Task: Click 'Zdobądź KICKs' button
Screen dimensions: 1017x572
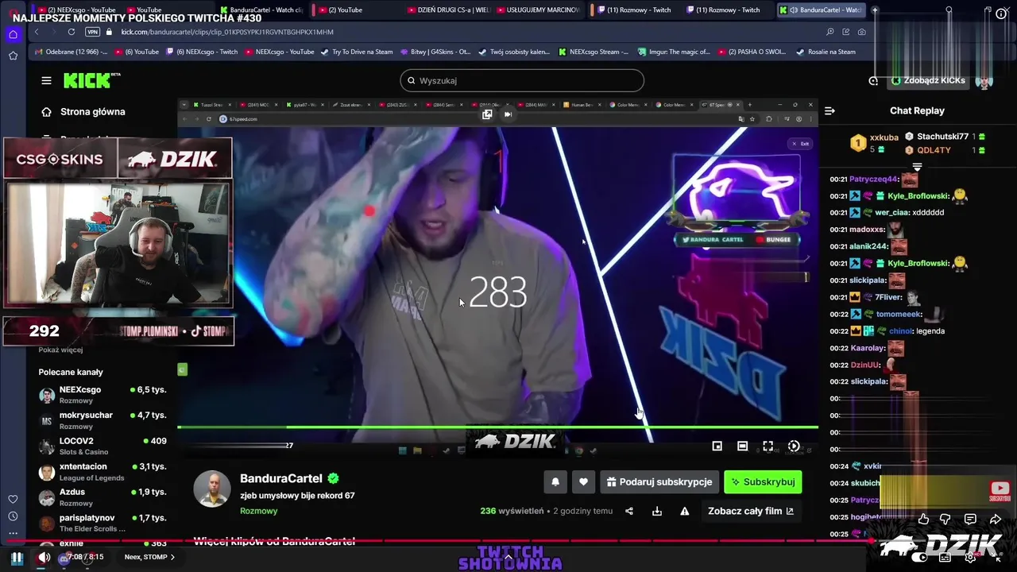Action: [x=927, y=80]
